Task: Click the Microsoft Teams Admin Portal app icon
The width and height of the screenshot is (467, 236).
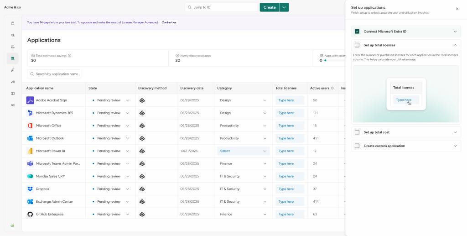Action: 30,163
